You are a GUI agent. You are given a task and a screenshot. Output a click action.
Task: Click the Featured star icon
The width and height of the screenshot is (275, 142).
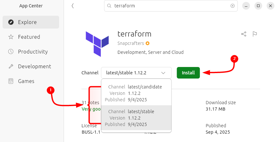tap(11, 37)
